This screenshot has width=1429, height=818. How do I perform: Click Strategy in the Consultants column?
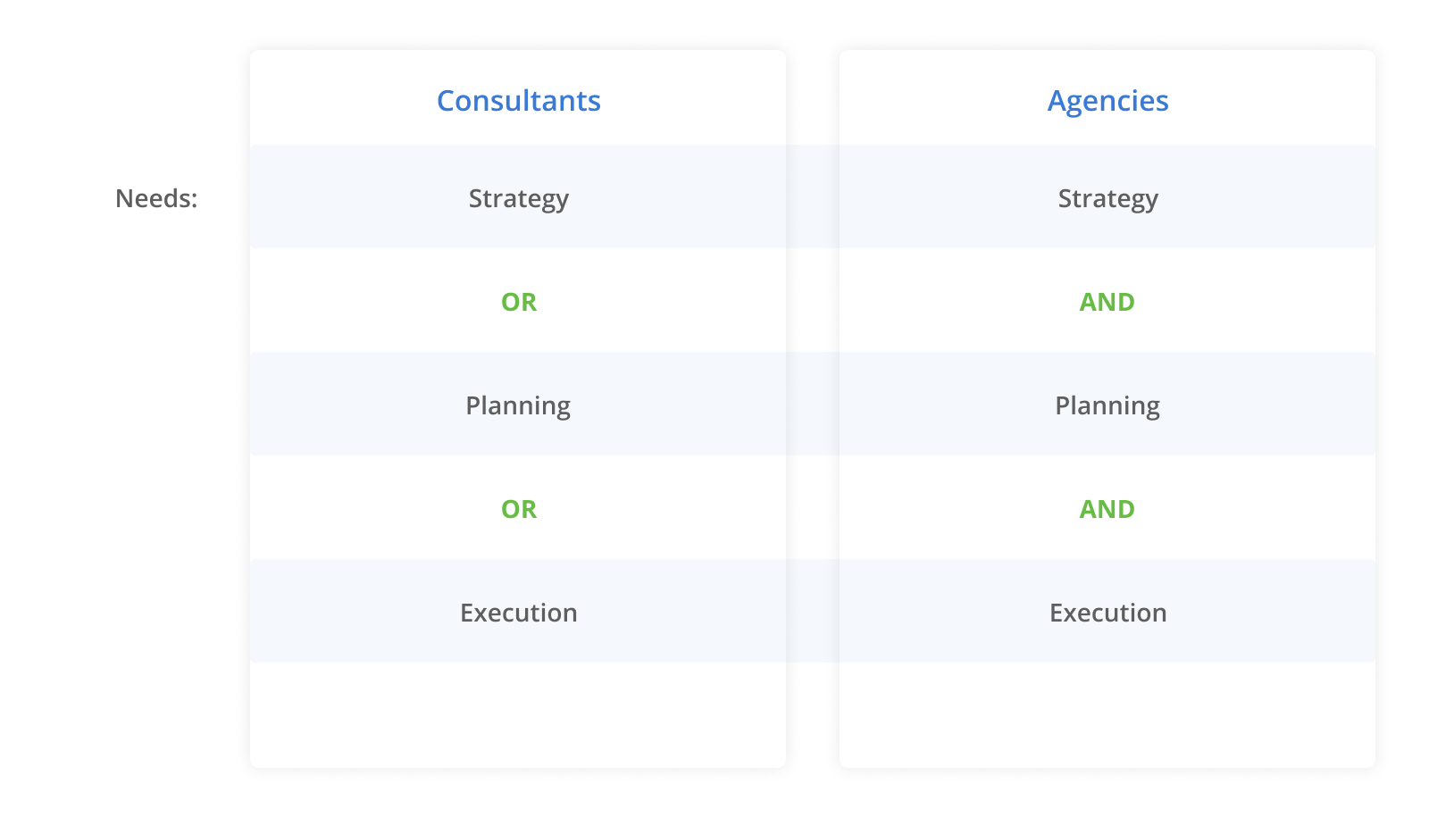tap(518, 198)
